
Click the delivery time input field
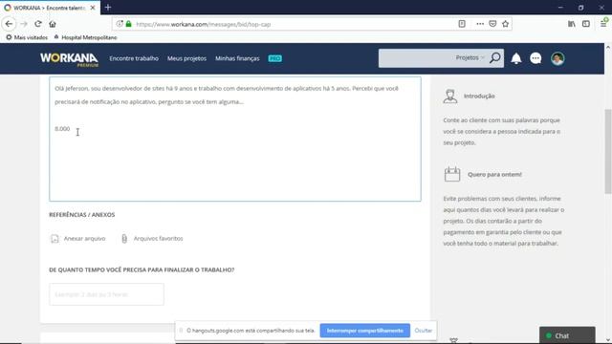[x=106, y=294]
